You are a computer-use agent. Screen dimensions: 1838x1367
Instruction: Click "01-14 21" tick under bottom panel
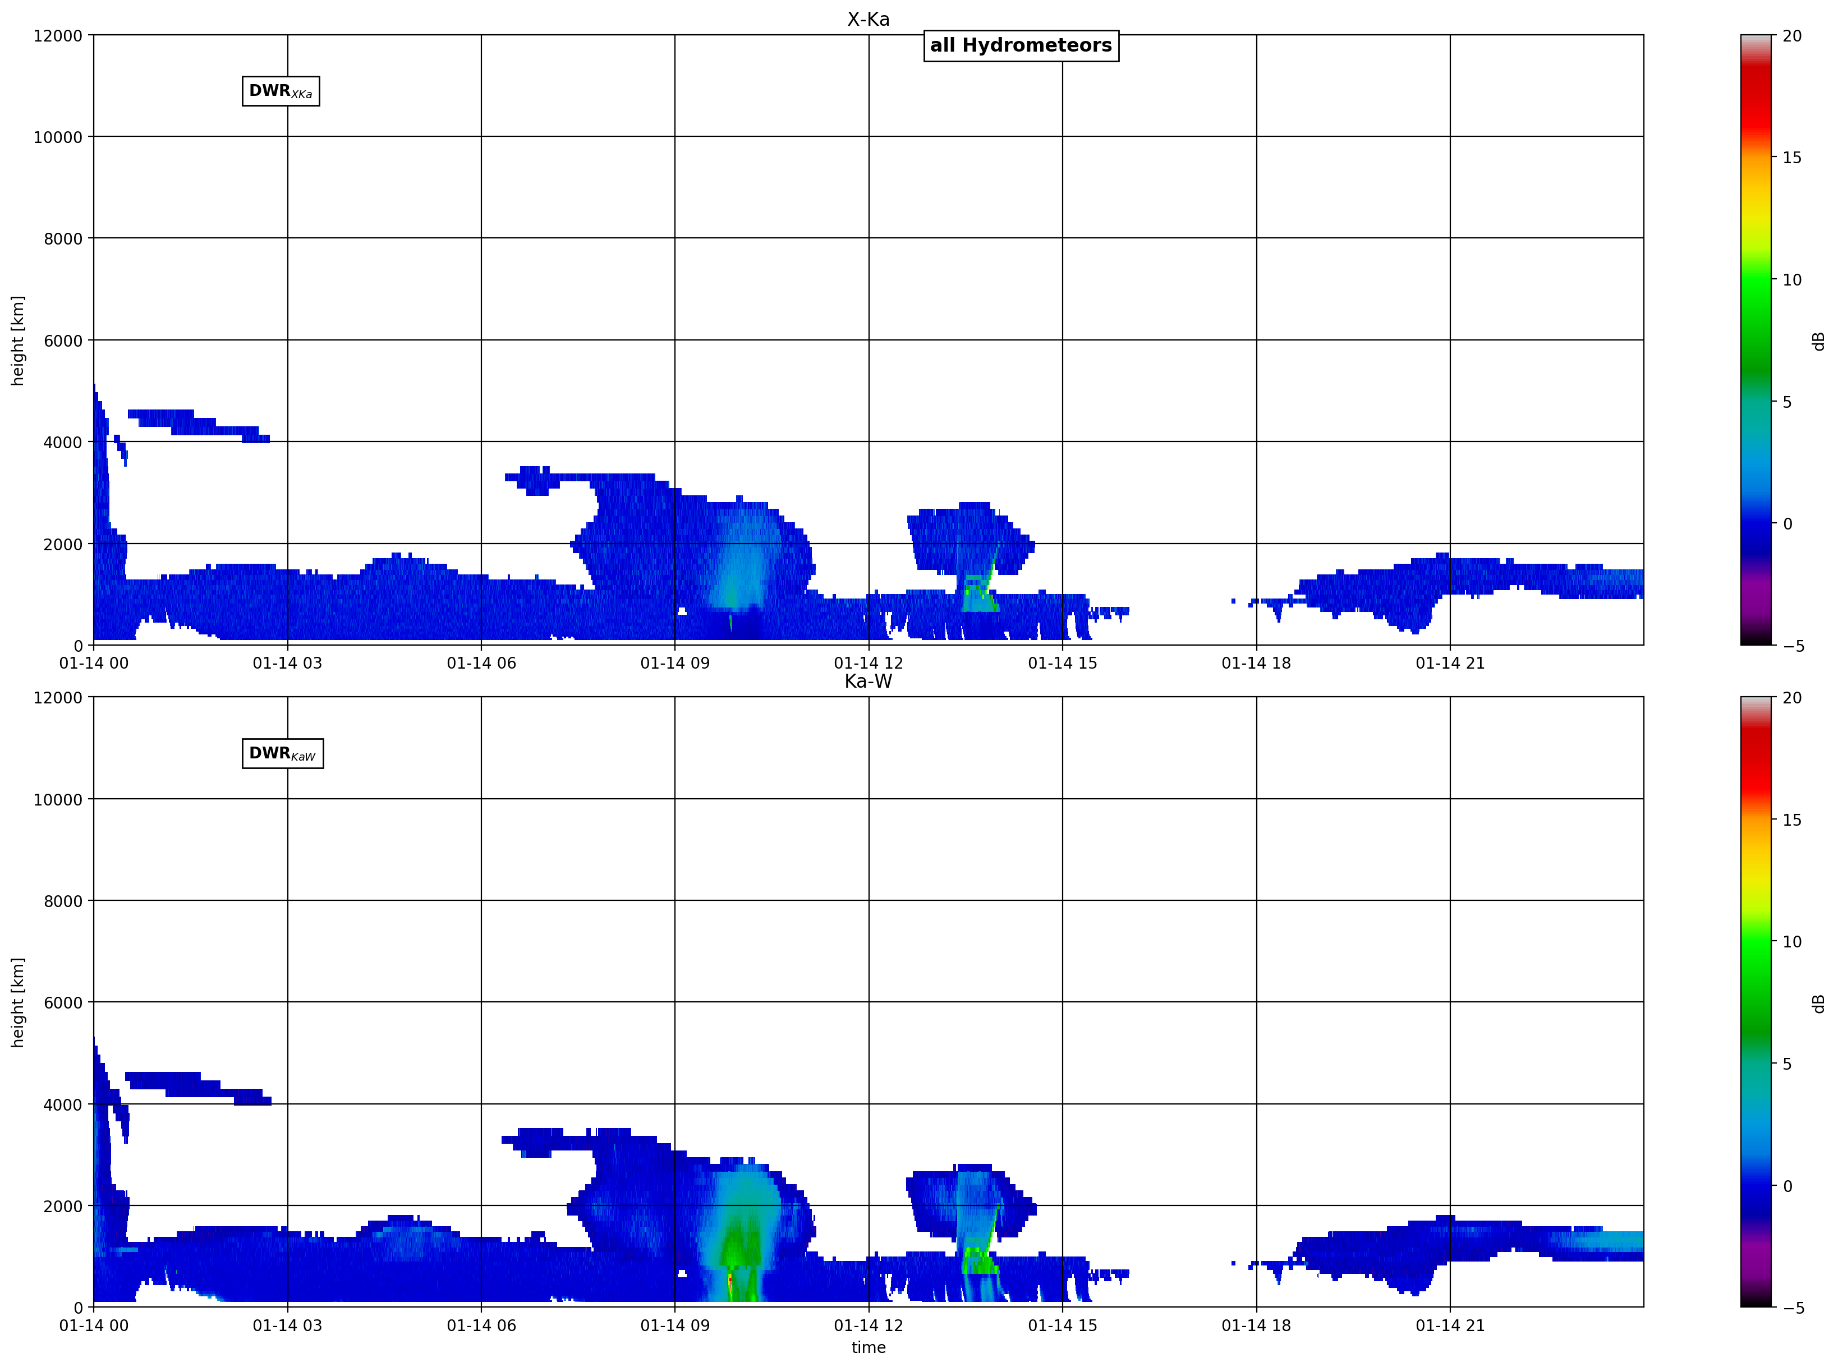(x=1450, y=1325)
